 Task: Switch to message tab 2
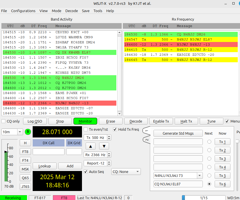pos(147,139)
